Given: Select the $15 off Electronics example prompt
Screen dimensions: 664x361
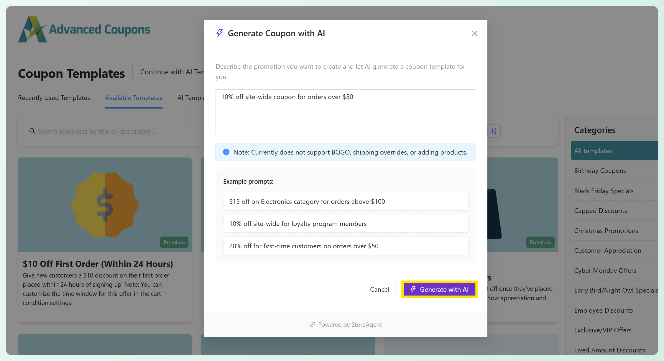Looking at the screenshot, I should click(346, 201).
